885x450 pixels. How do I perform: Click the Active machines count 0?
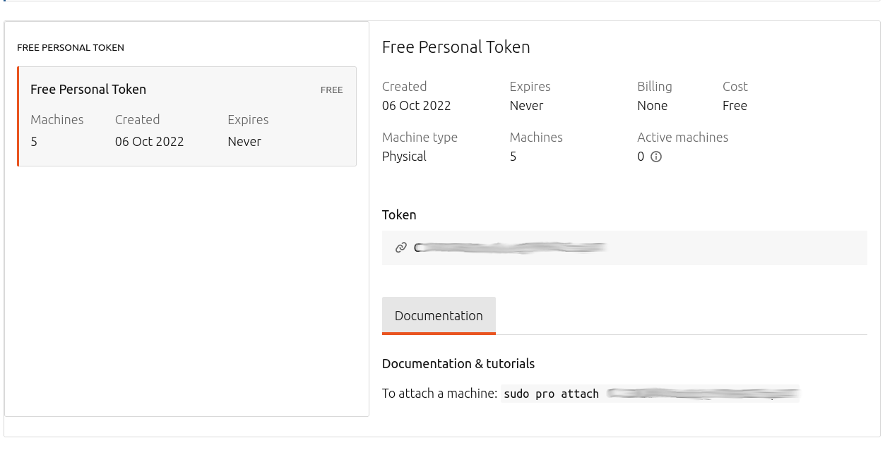point(641,157)
